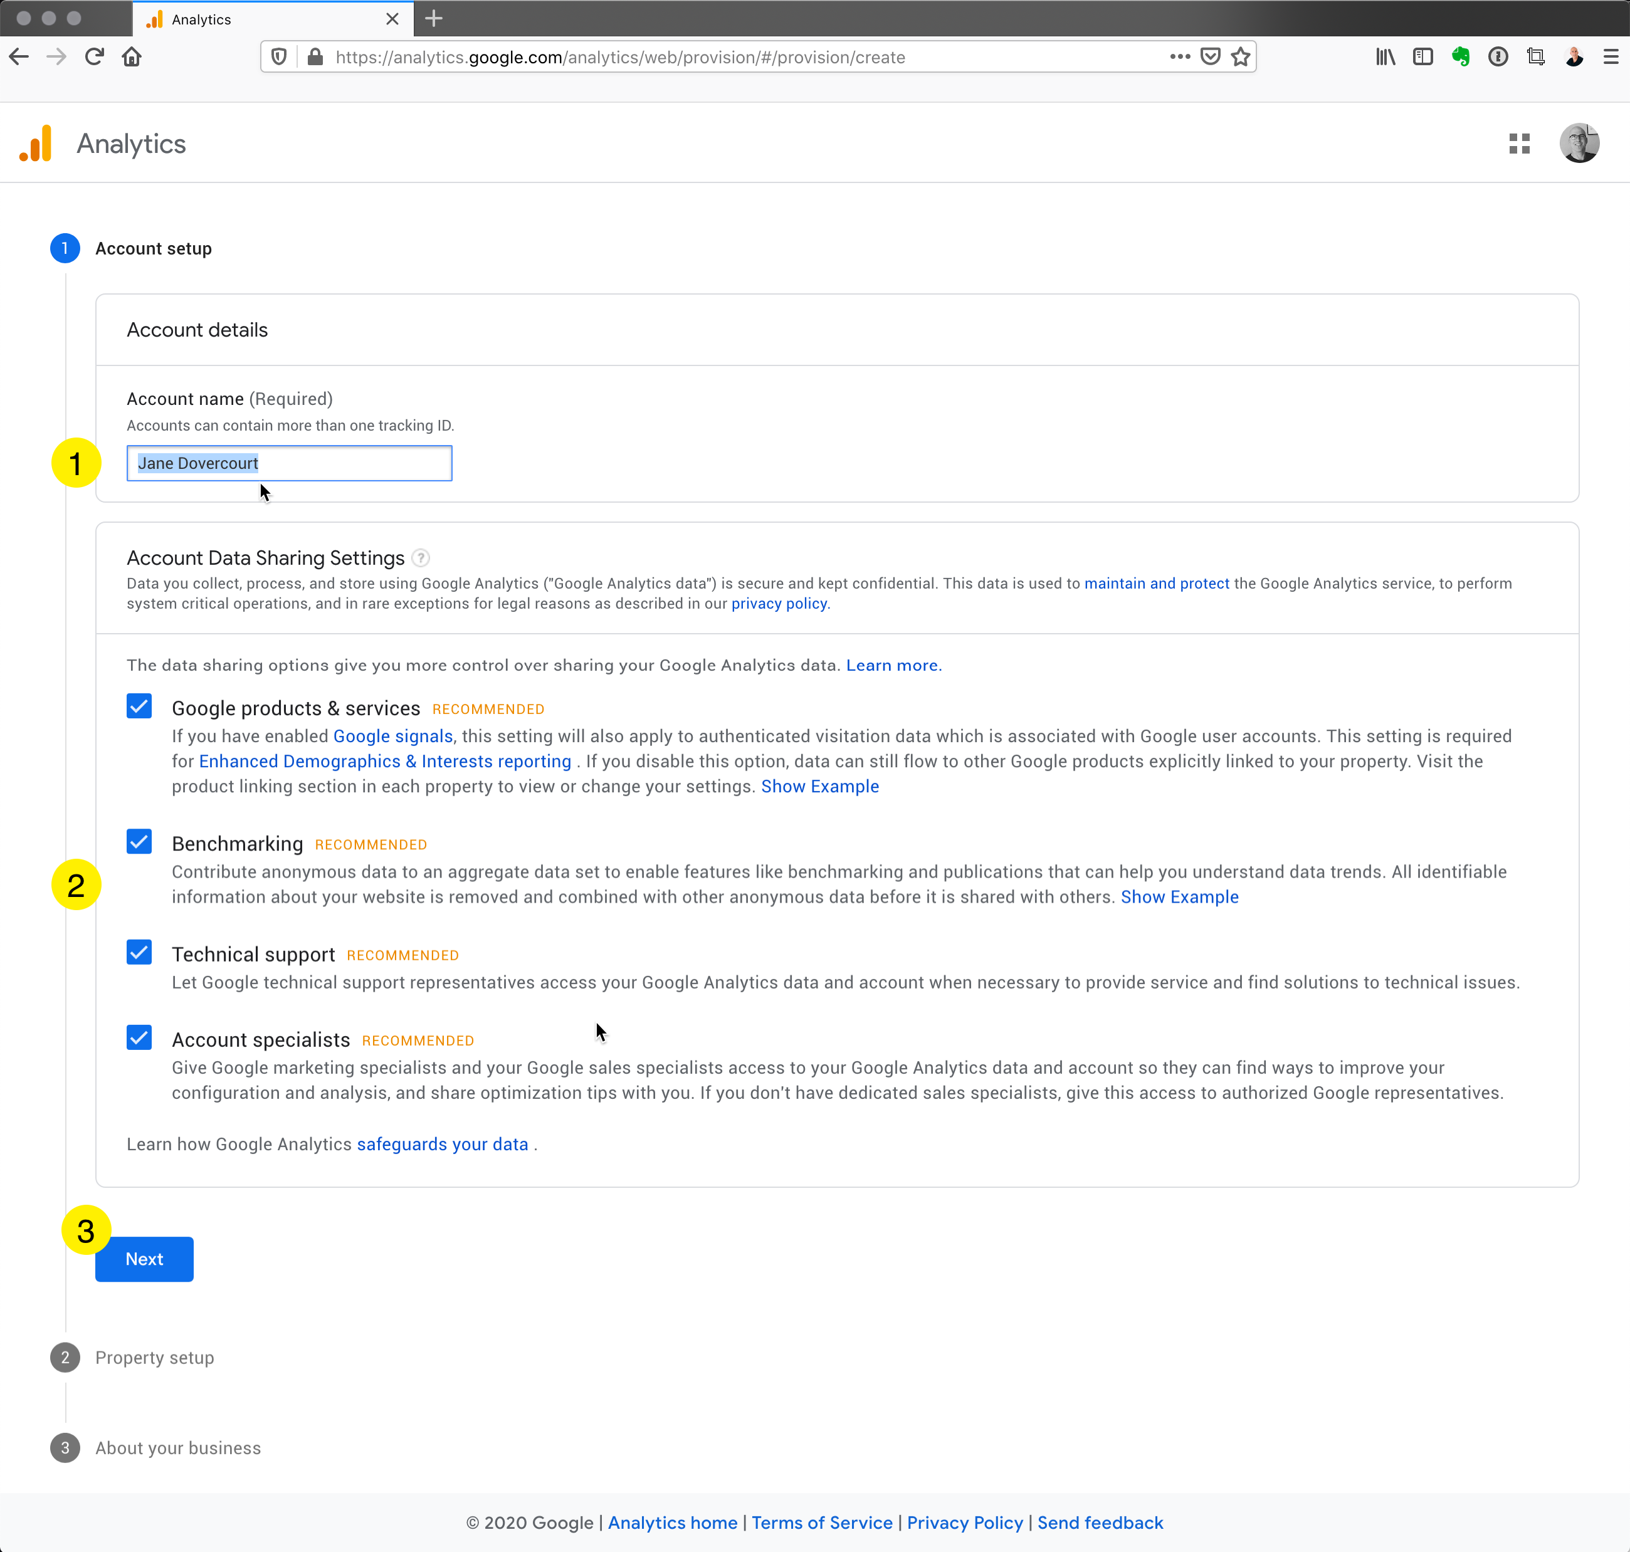Screen dimensions: 1630x1552
Task: Open Enhanced Demographics & Interests reporting link
Action: pyautogui.click(x=385, y=761)
